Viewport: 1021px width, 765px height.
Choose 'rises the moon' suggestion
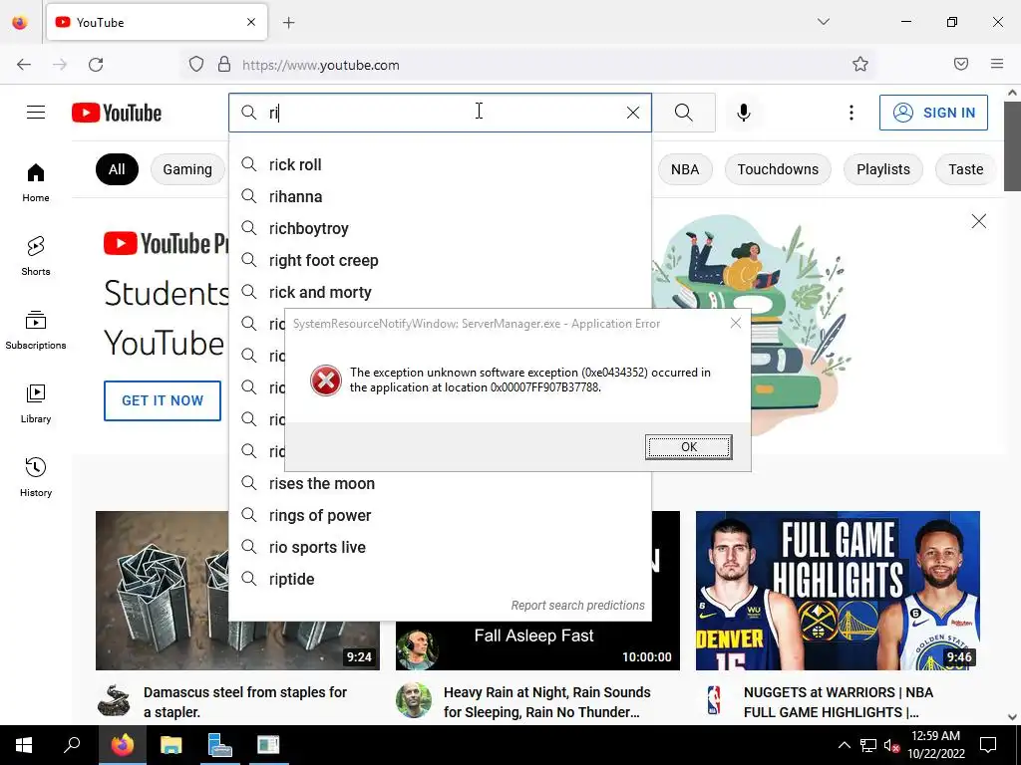[440, 483]
